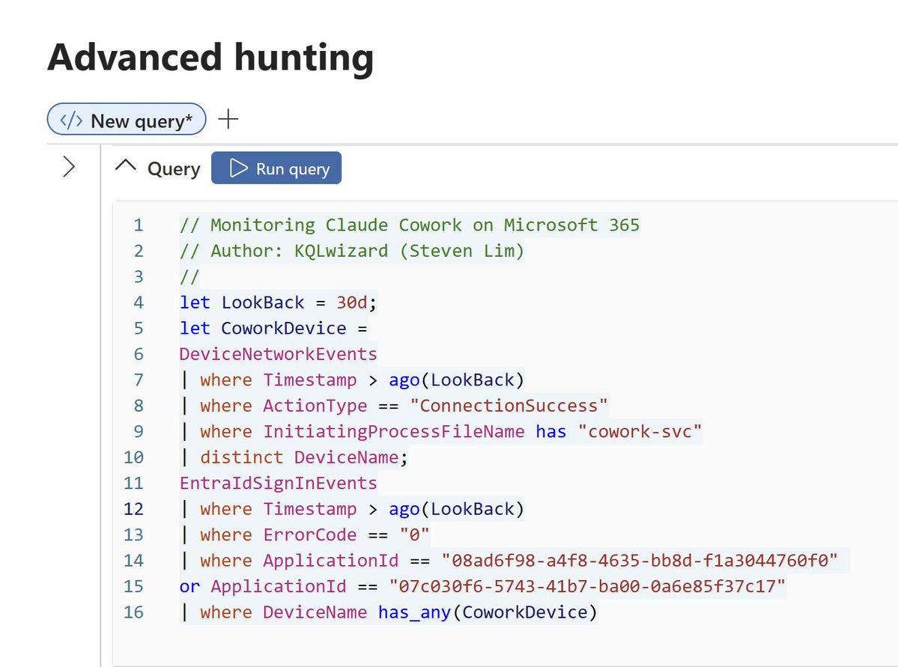Add a new query tab with plus icon
This screenshot has width=898, height=667.
tap(228, 120)
